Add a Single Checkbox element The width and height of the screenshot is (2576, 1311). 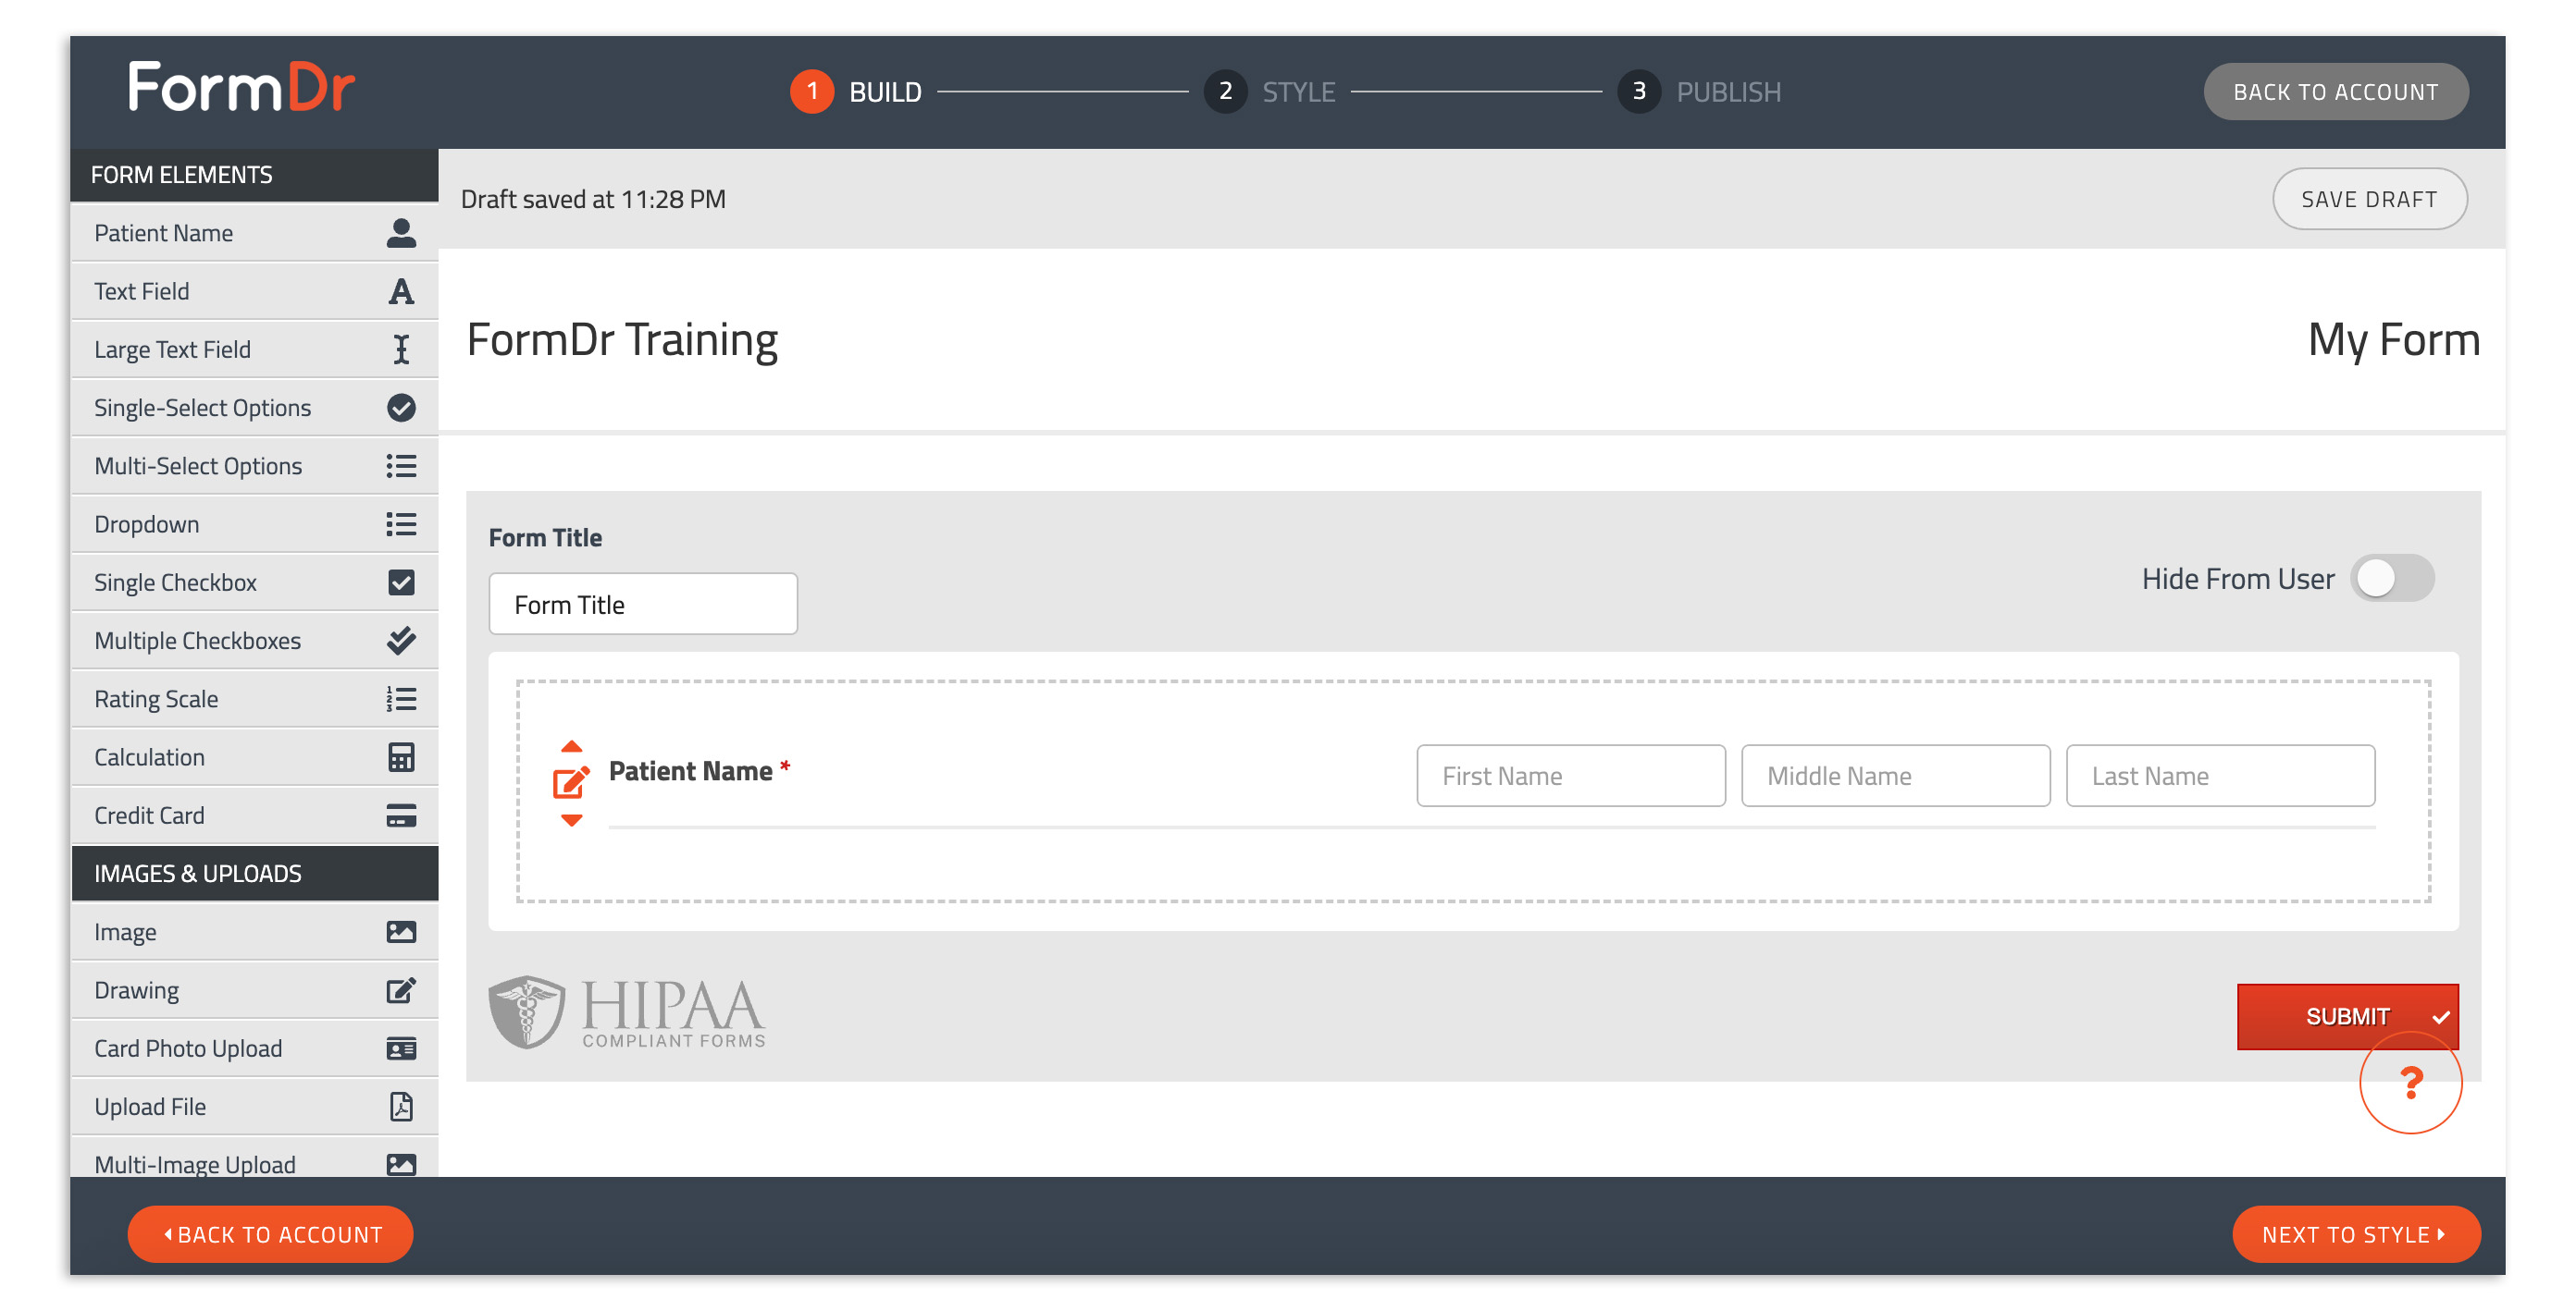click(255, 582)
